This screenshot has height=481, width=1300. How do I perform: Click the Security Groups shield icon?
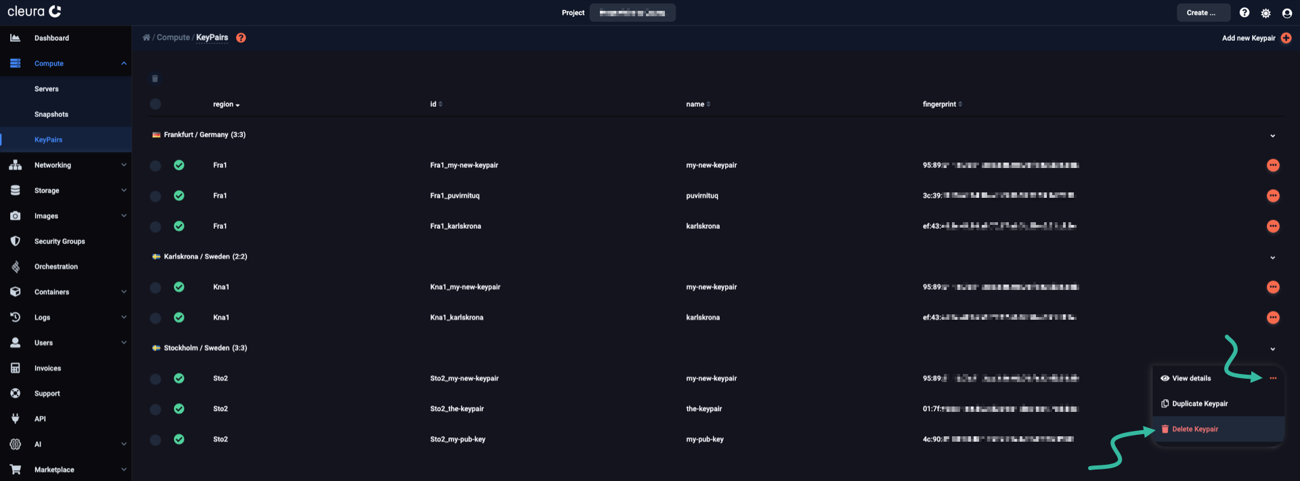(15, 241)
